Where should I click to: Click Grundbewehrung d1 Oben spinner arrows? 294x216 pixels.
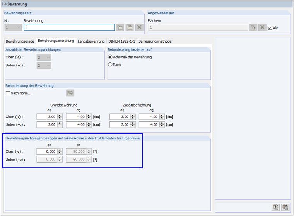pos(60,117)
